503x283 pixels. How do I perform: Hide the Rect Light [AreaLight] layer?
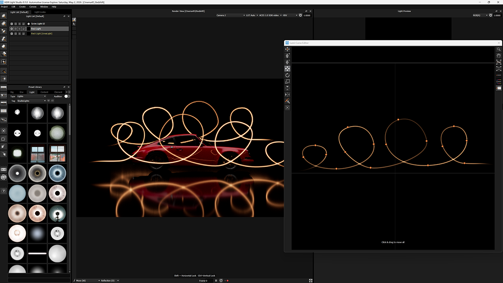(x=12, y=34)
